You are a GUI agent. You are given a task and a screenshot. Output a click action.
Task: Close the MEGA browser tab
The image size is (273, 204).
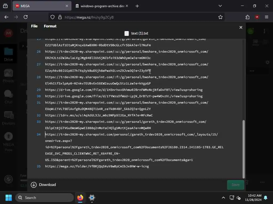click(67, 6)
